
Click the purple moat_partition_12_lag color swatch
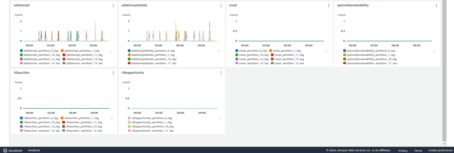pyautogui.click(x=237, y=59)
